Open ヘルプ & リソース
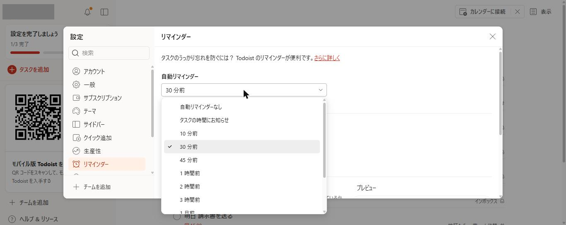 point(34,219)
